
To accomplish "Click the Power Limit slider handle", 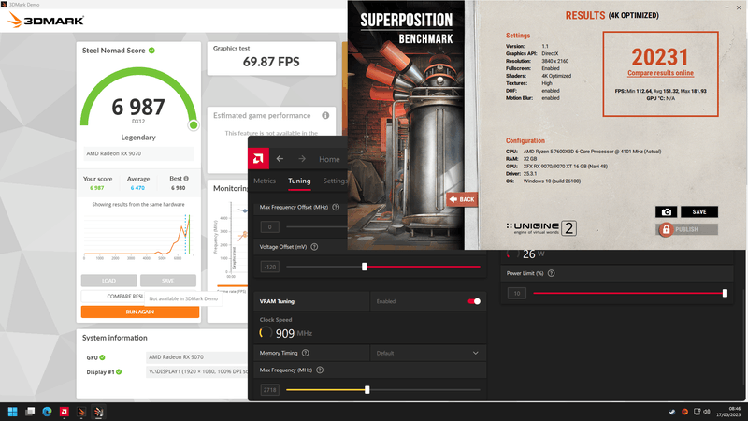I will point(726,293).
